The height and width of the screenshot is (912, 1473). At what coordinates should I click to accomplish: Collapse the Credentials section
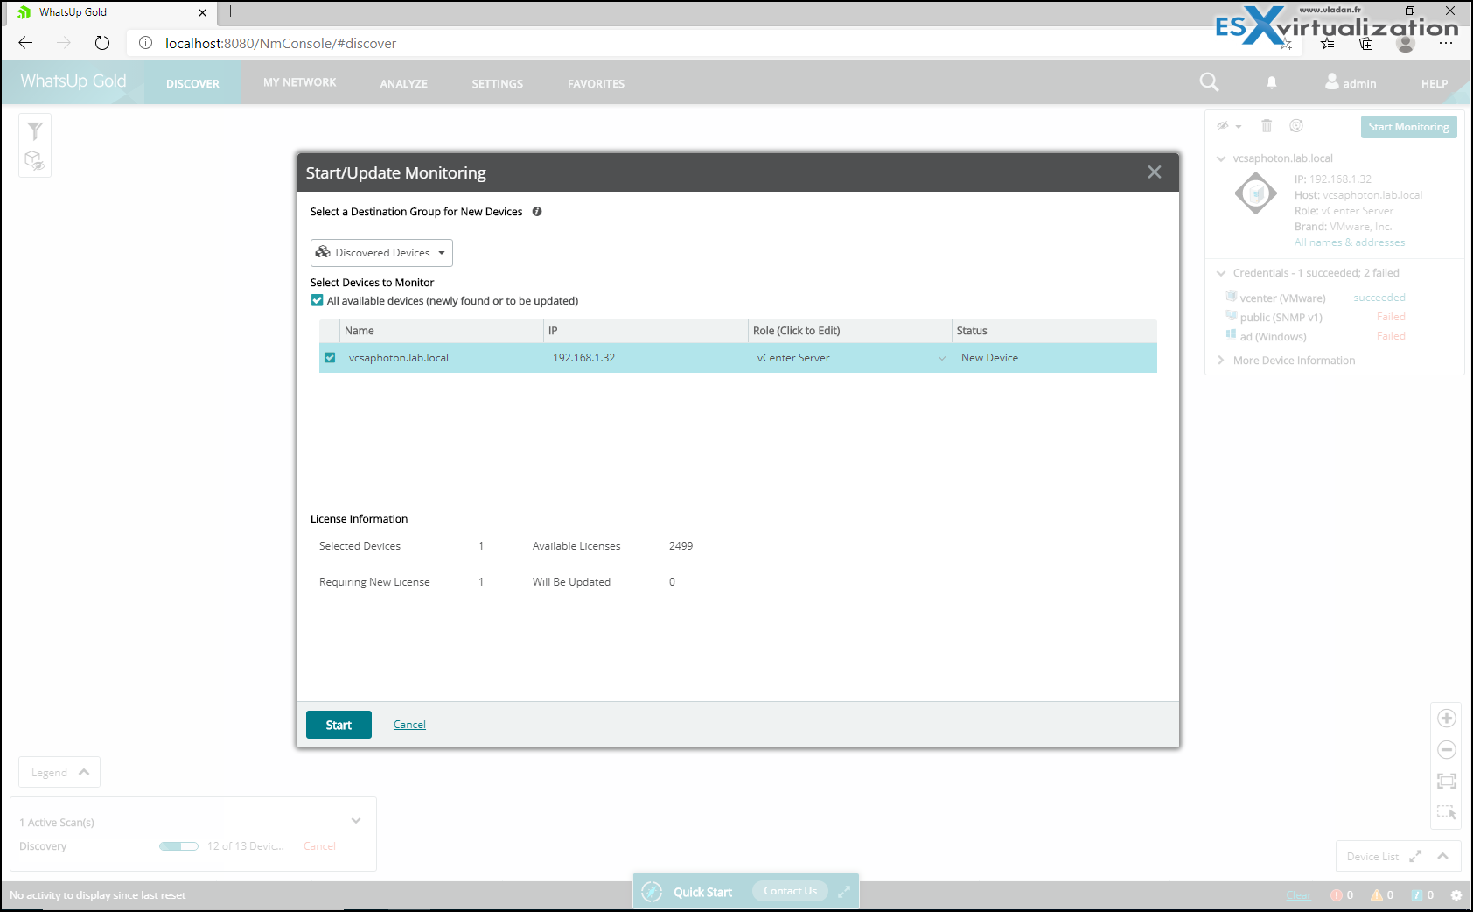point(1221,273)
